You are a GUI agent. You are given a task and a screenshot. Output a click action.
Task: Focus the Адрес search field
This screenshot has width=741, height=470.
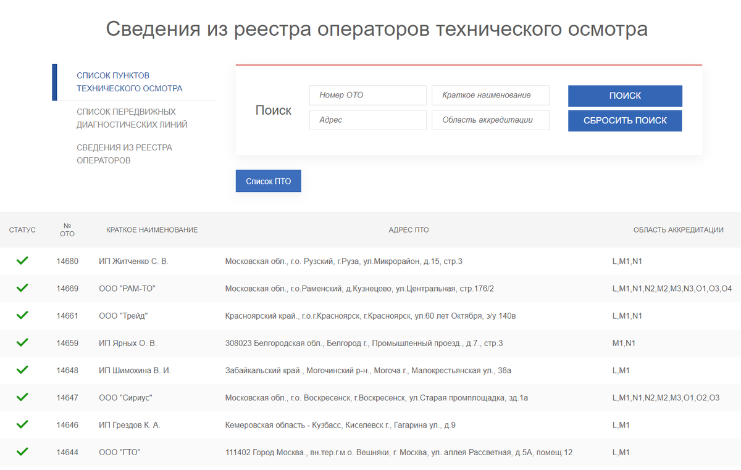[367, 120]
